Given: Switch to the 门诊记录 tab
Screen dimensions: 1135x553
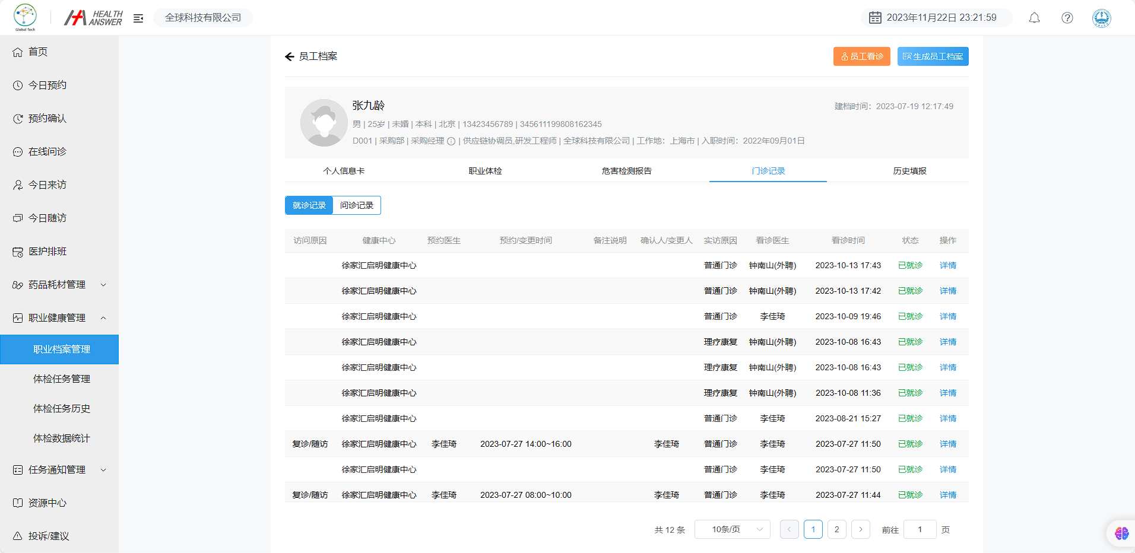Looking at the screenshot, I should (768, 171).
